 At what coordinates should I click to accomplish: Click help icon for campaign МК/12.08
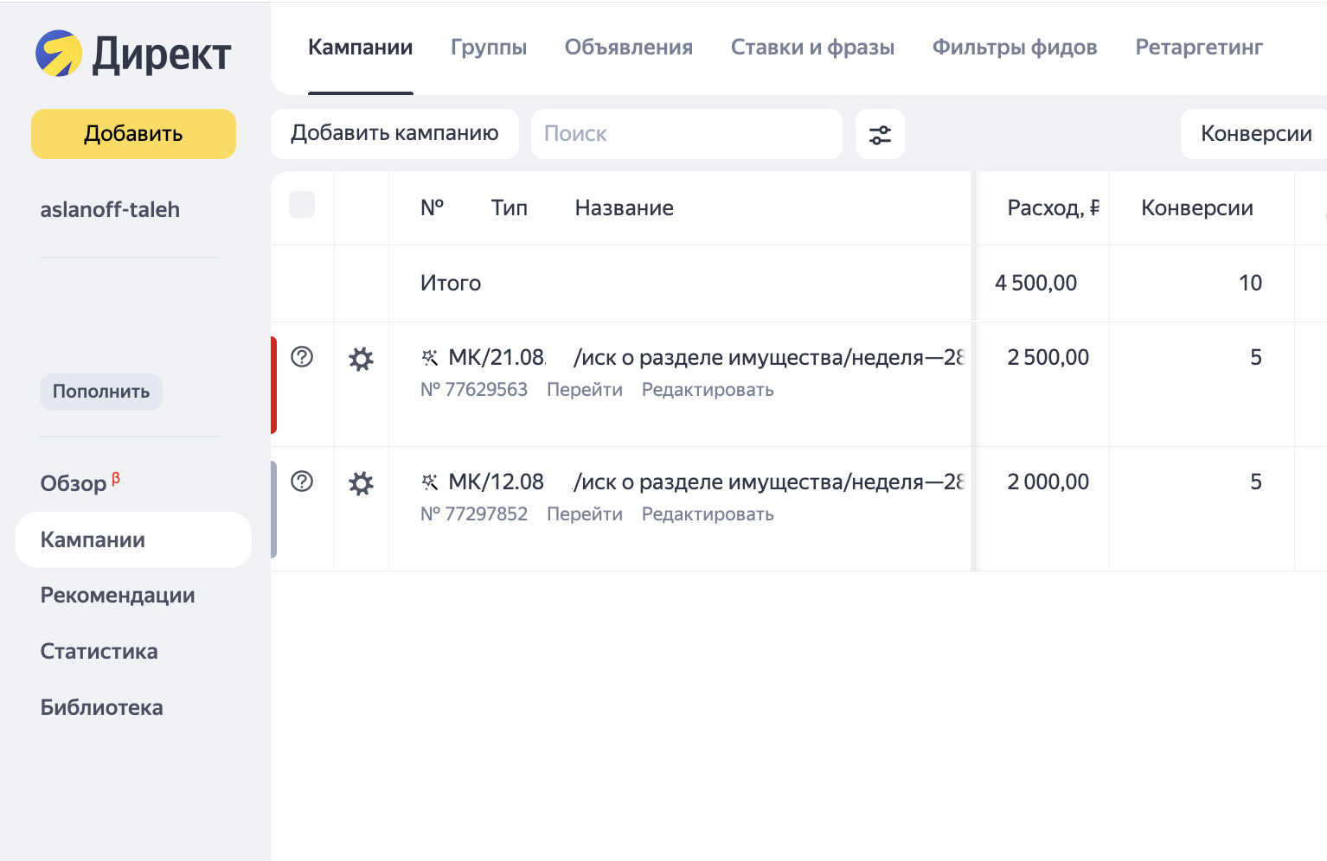point(302,482)
